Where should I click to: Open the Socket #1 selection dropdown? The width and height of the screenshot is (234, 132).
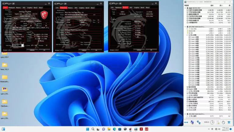18,45
